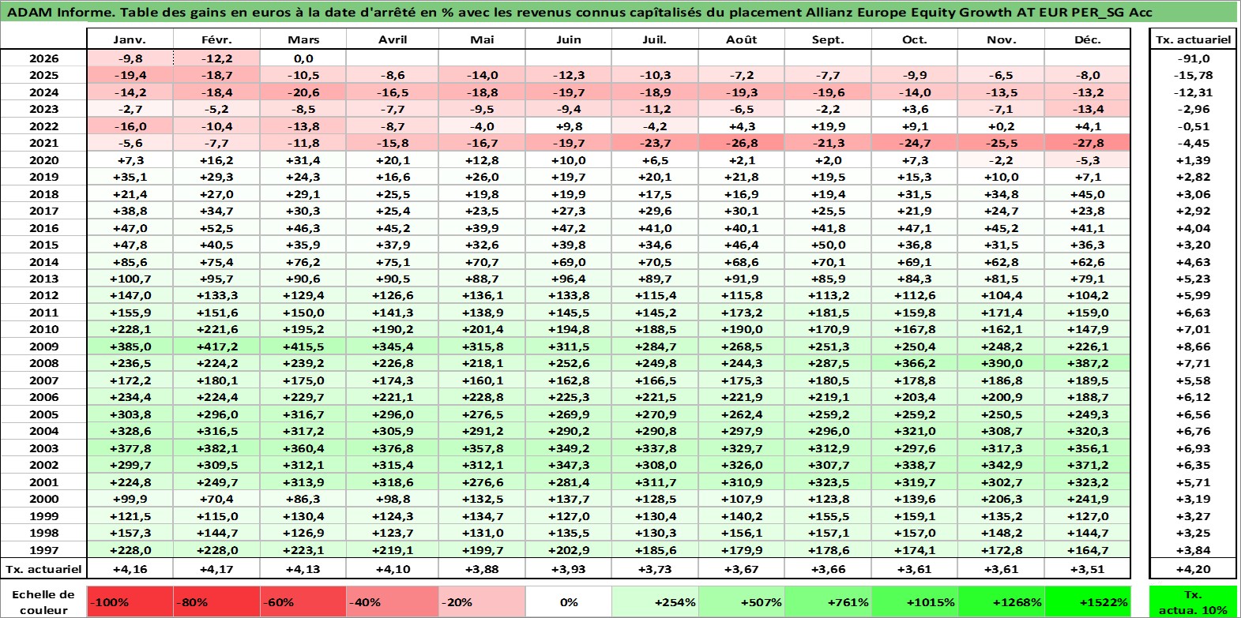Click the 'Echelle de couleur' label
The image size is (1241, 618).
[x=43, y=601]
